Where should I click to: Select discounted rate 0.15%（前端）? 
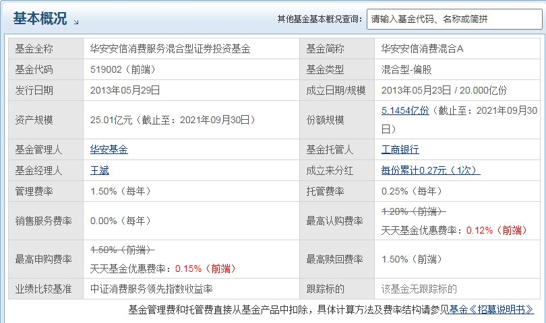click(x=206, y=268)
